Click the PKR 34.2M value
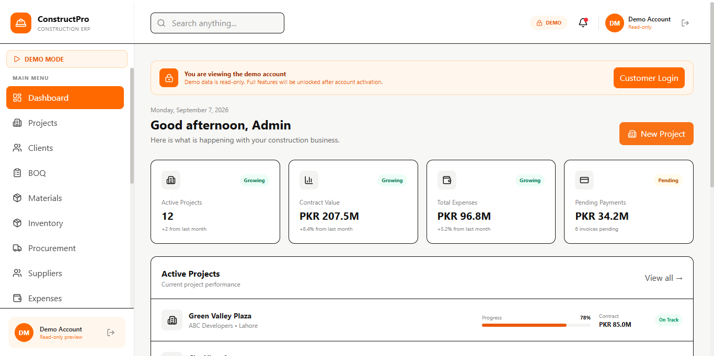The height and width of the screenshot is (356, 714). (x=602, y=216)
